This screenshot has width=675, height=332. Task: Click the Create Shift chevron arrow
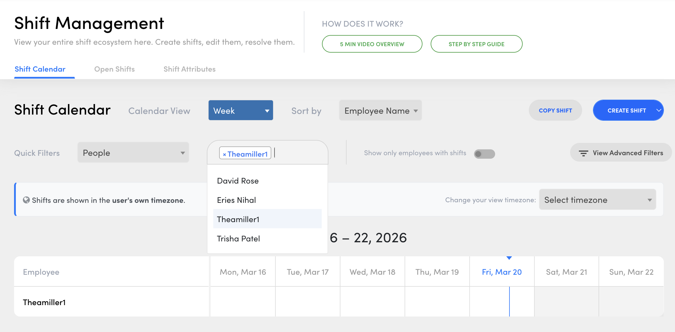tap(659, 110)
